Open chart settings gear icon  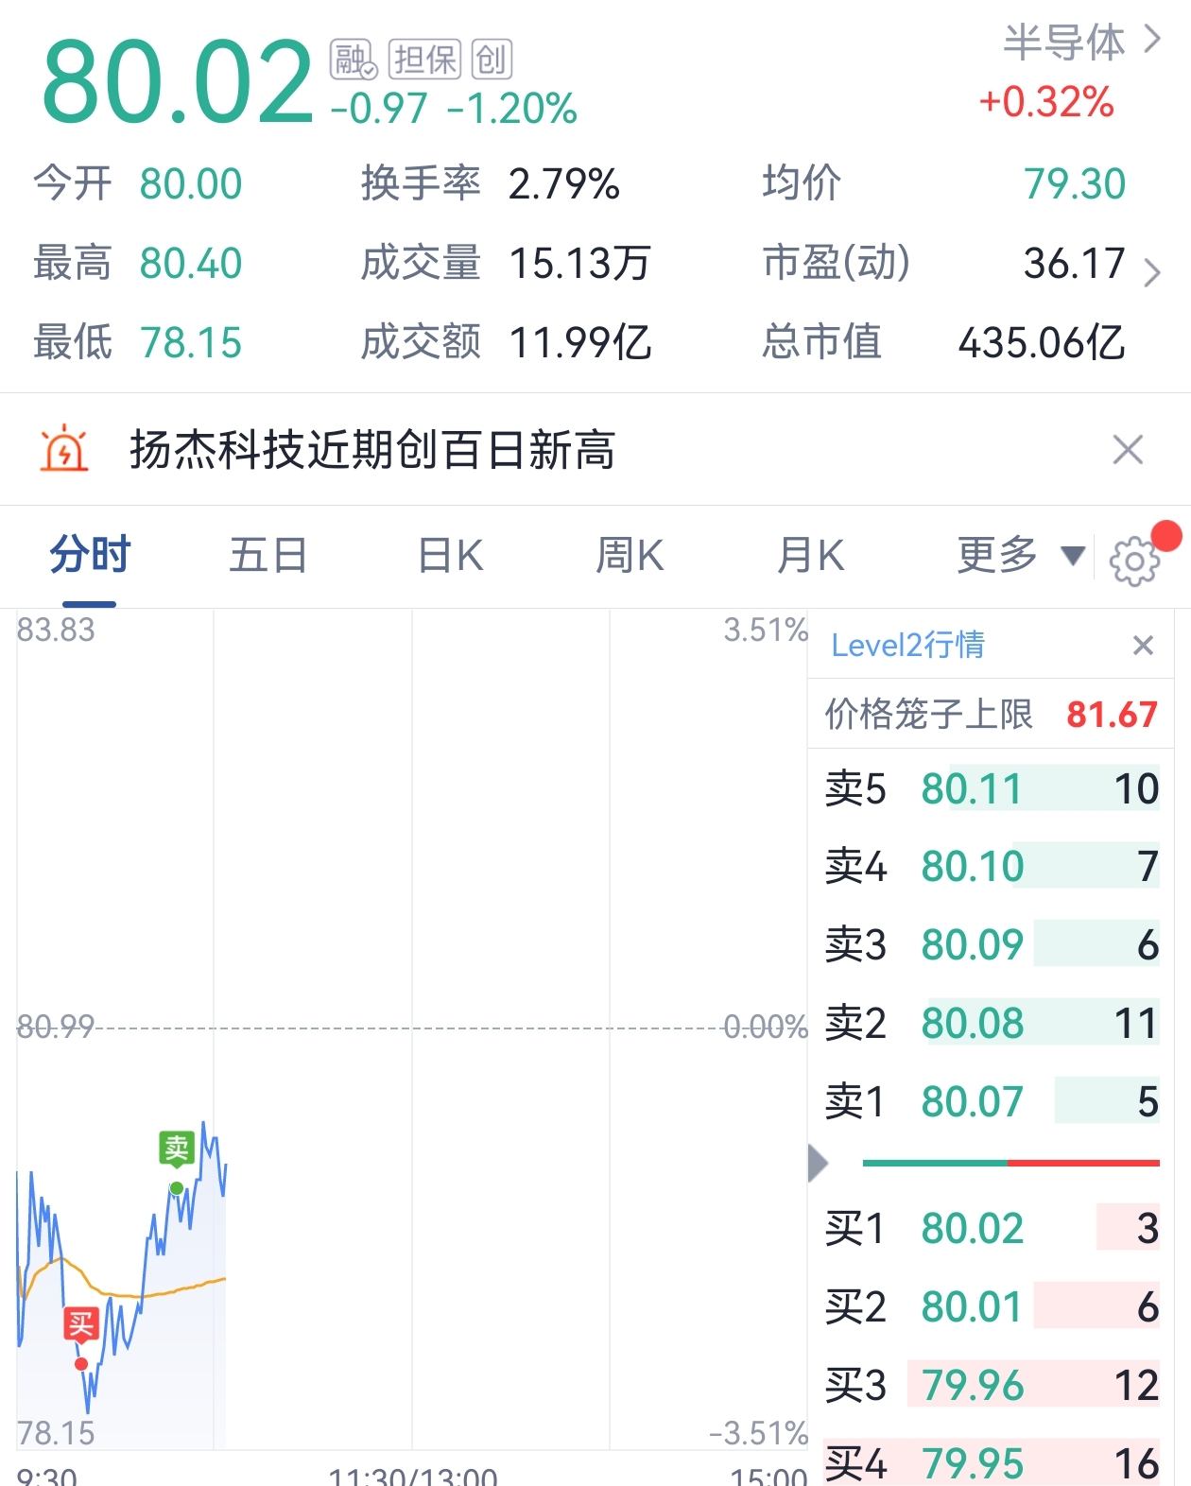[x=1134, y=562]
